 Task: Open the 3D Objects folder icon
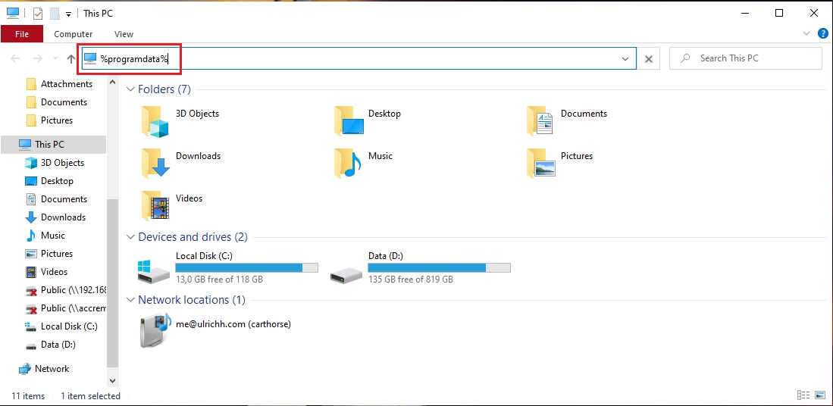pyautogui.click(x=155, y=121)
